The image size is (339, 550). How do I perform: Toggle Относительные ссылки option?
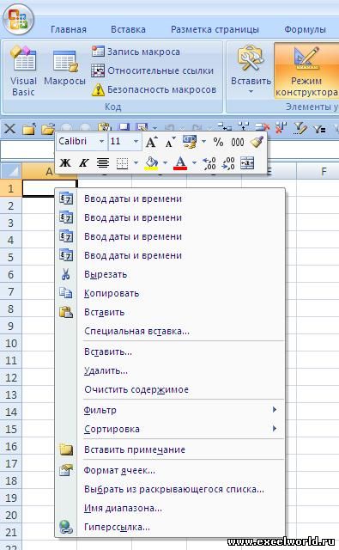click(153, 70)
